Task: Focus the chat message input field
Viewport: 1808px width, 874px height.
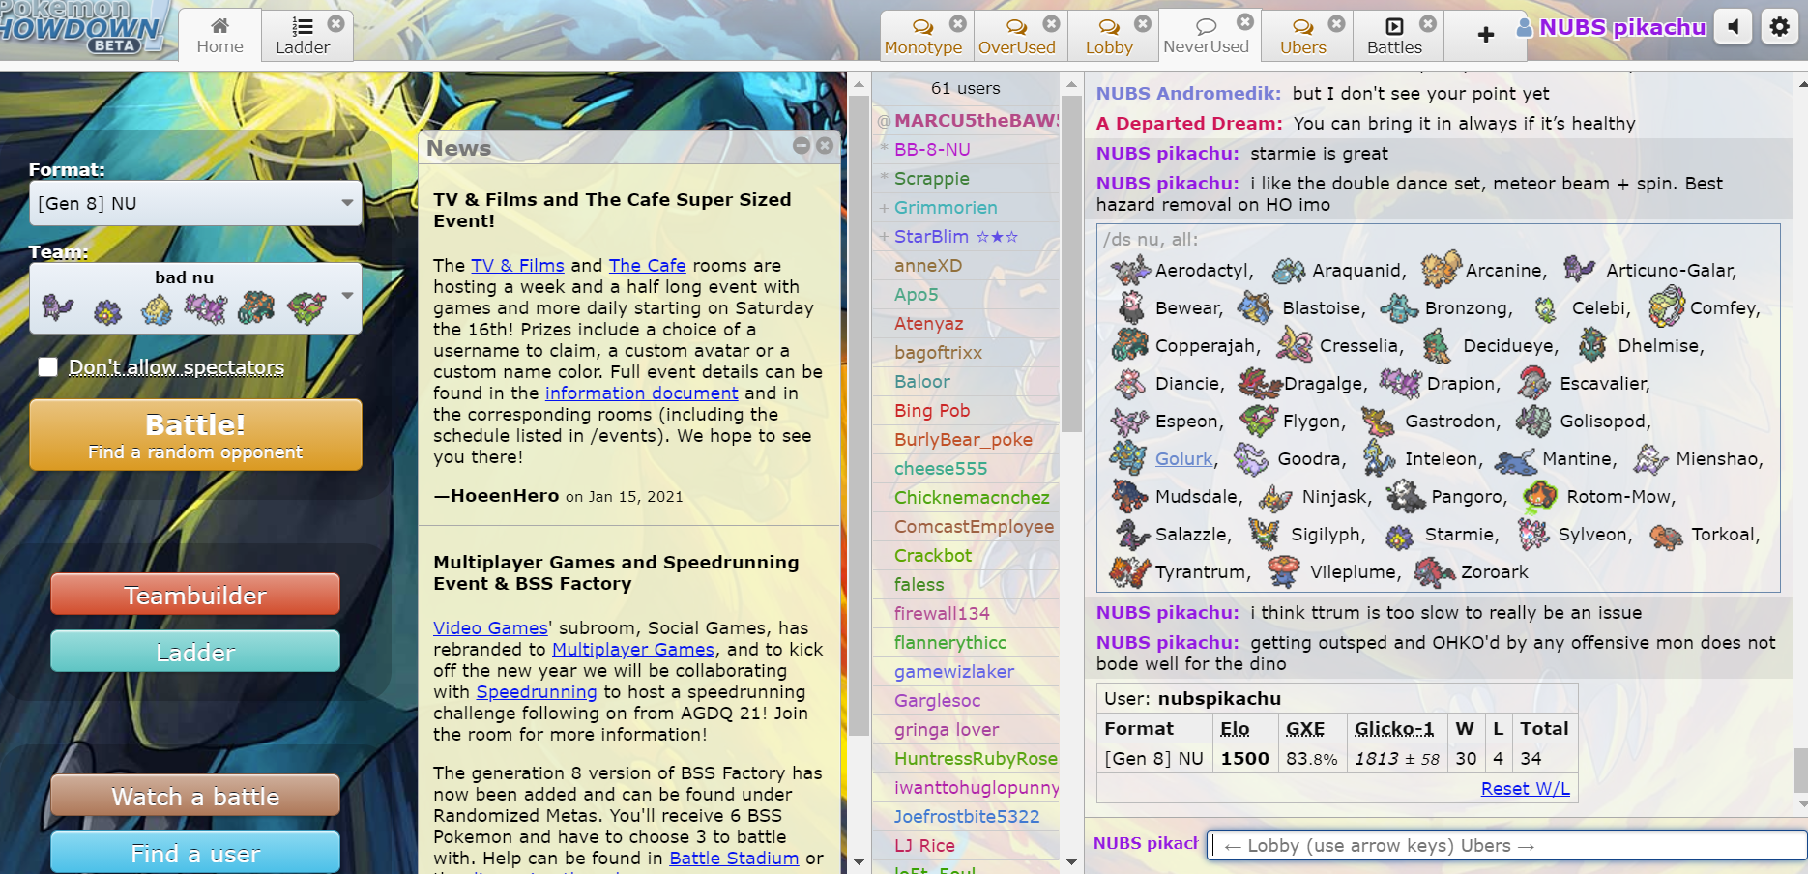Action: click(x=1506, y=846)
